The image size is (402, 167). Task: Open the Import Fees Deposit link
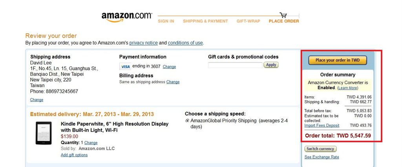click(x=322, y=125)
